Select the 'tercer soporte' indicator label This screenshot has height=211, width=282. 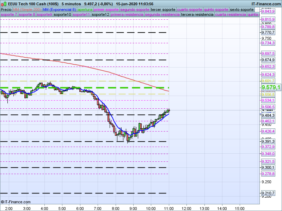tap(163, 9)
